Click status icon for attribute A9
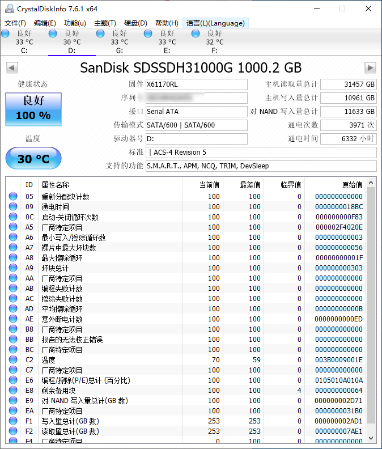382x449 pixels. pos(13,268)
